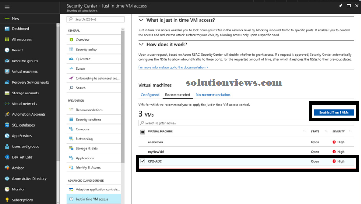Open Identity & Access menu item
This screenshot has width=361, height=204.
point(94,168)
